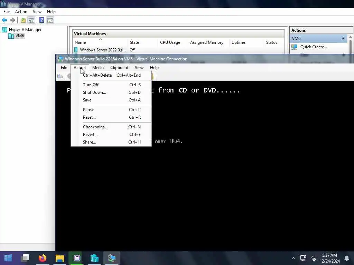354x265 pixels.
Task: Open the File menu in the VM connection window
Action: tap(64, 68)
